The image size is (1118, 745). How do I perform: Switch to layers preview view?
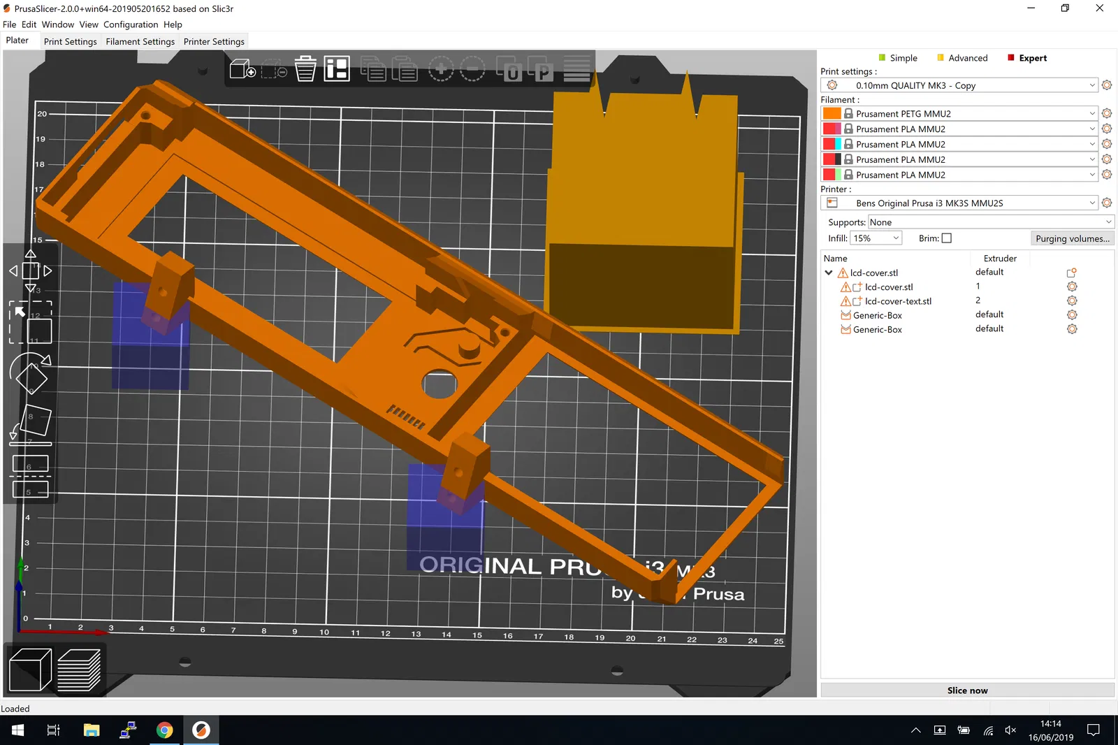[x=79, y=670]
